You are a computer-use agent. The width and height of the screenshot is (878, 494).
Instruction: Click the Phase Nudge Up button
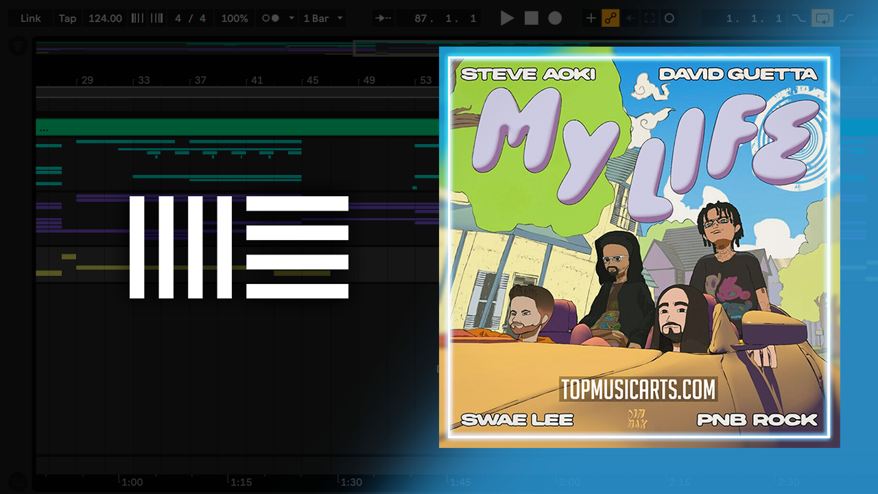[157, 19]
